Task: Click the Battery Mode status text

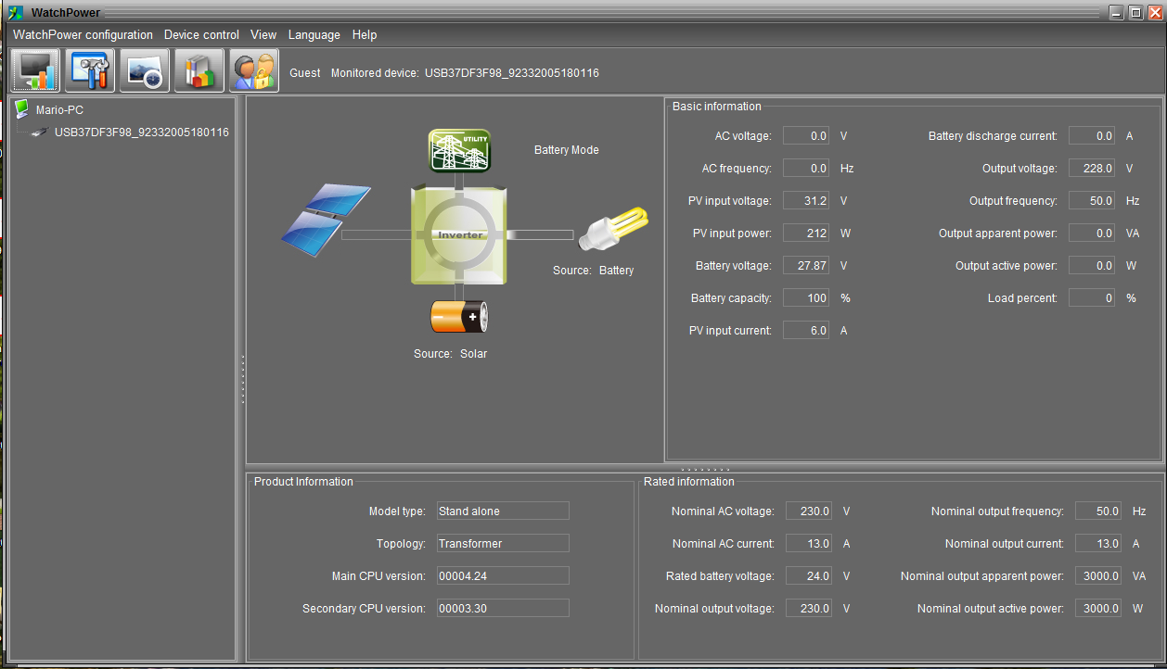Action: coord(567,150)
